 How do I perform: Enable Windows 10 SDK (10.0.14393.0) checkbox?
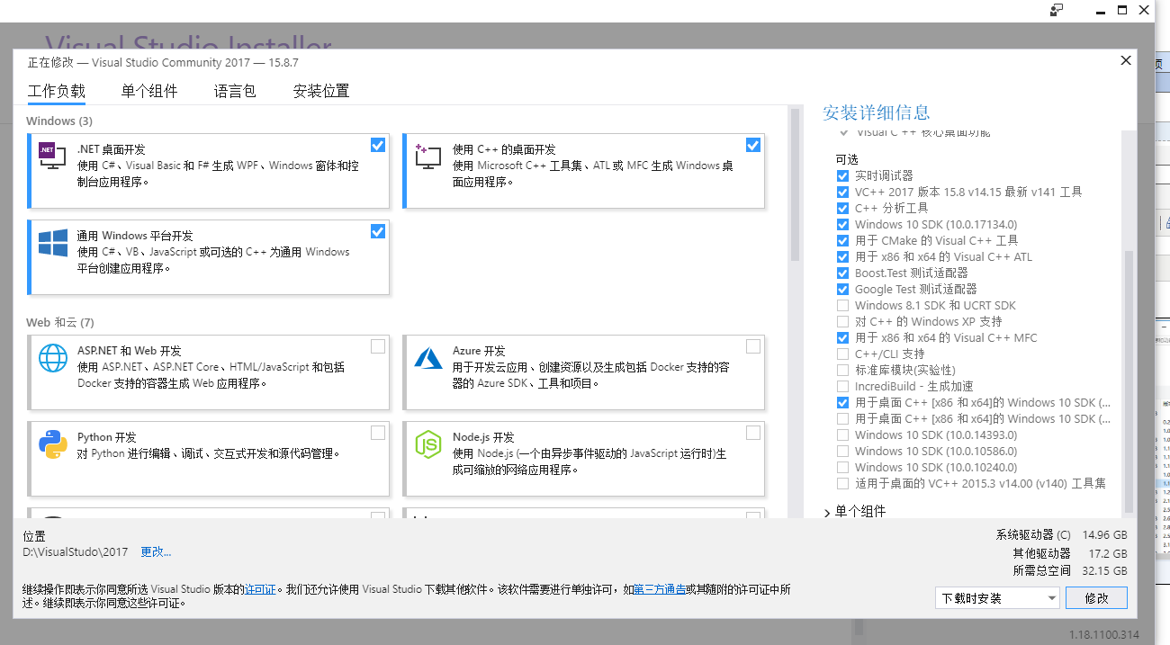(x=842, y=434)
